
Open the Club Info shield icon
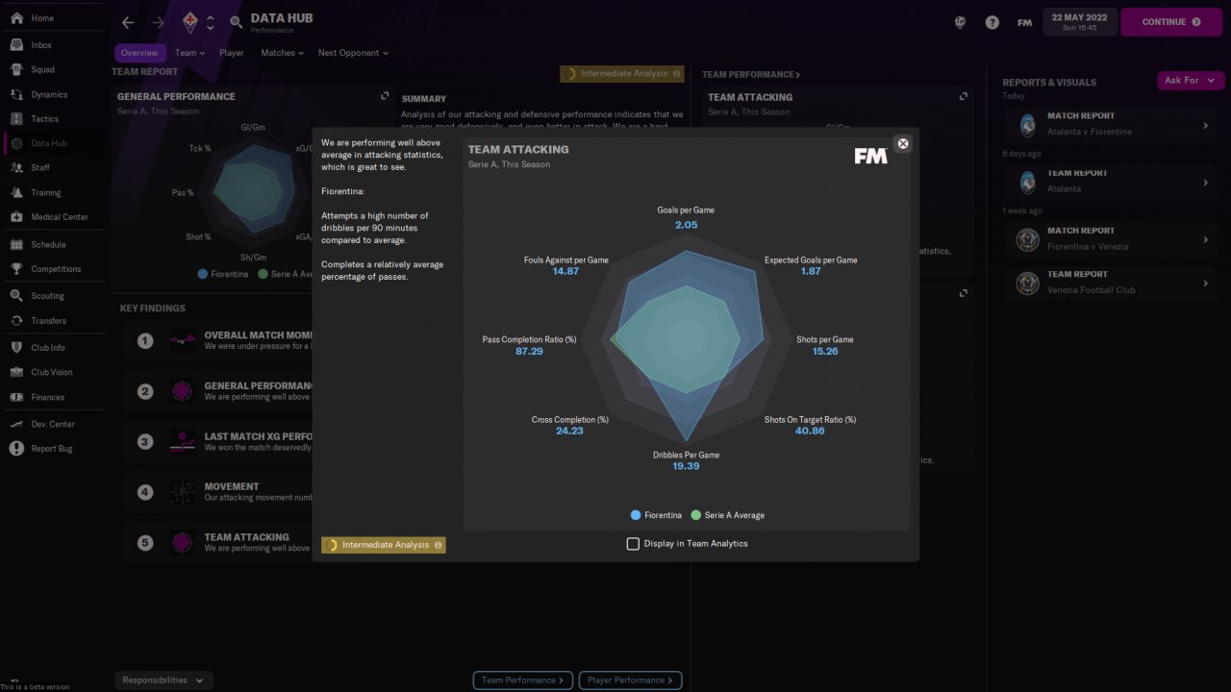16,348
